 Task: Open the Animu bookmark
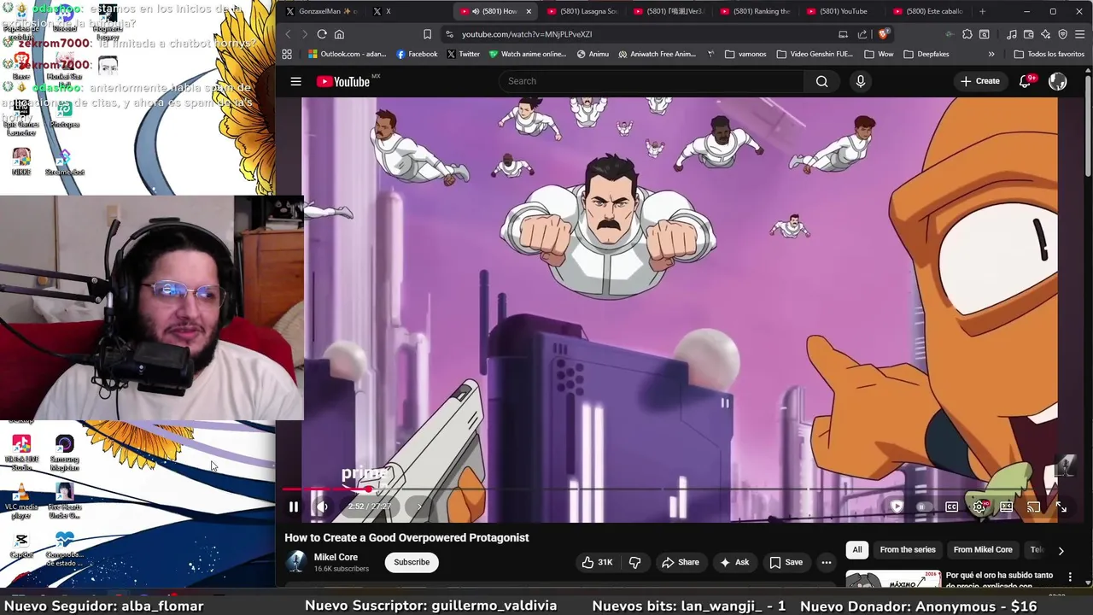[593, 54]
